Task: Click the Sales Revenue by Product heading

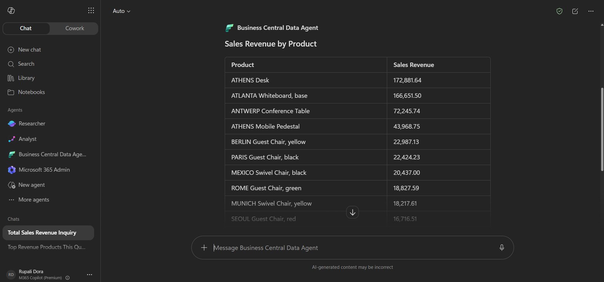Action: (270, 44)
